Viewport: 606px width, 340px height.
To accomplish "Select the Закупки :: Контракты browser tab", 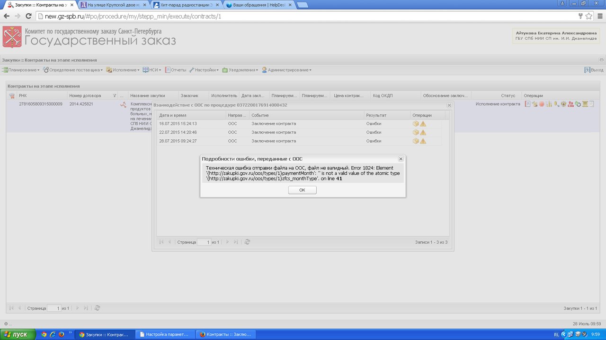I will [40, 5].
